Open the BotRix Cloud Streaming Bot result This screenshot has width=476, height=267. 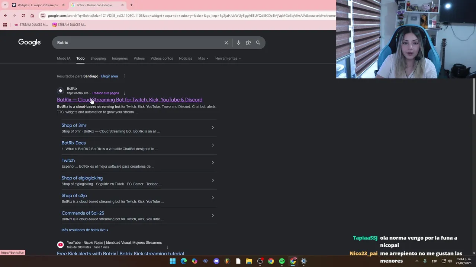point(129,100)
